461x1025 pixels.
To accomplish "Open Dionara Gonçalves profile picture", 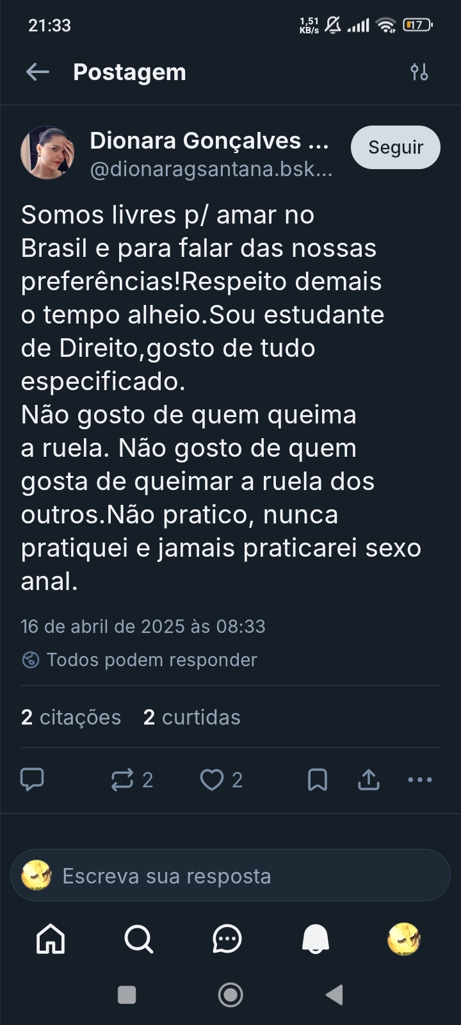I will [47, 152].
